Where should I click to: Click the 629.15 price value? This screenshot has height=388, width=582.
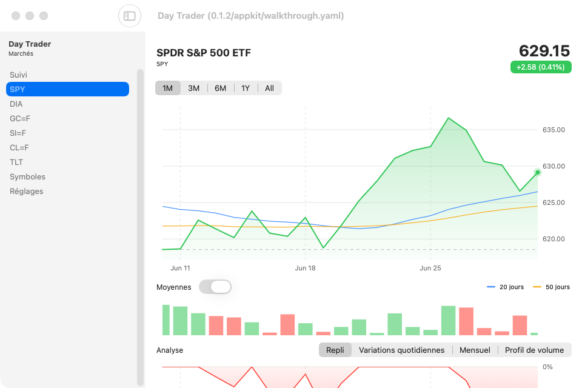pos(544,51)
